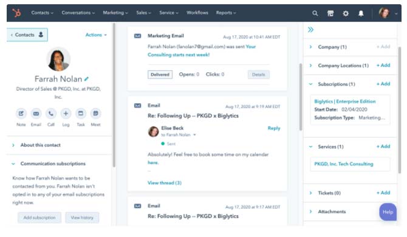Add a new Subscription

coord(383,84)
